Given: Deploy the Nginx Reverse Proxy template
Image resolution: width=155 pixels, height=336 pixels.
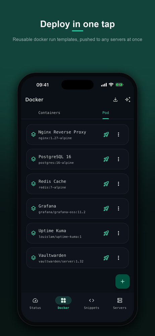Looking at the screenshot, I should pos(106,134).
